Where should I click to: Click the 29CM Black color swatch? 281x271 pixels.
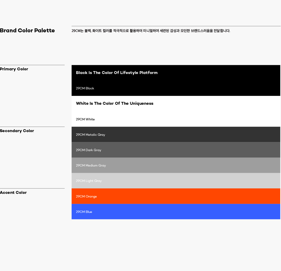[x=176, y=81]
